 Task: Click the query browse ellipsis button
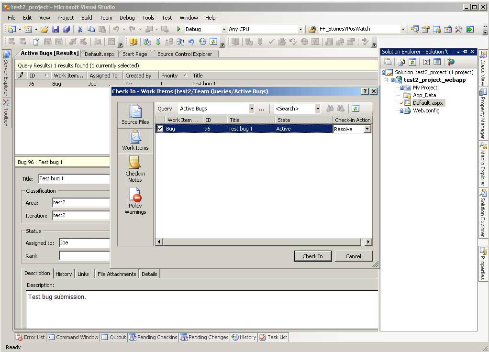261,109
